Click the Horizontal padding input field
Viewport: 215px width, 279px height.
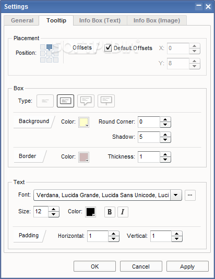click(98, 236)
